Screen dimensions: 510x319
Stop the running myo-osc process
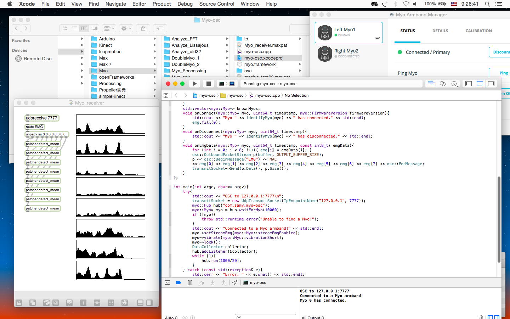[x=208, y=84]
